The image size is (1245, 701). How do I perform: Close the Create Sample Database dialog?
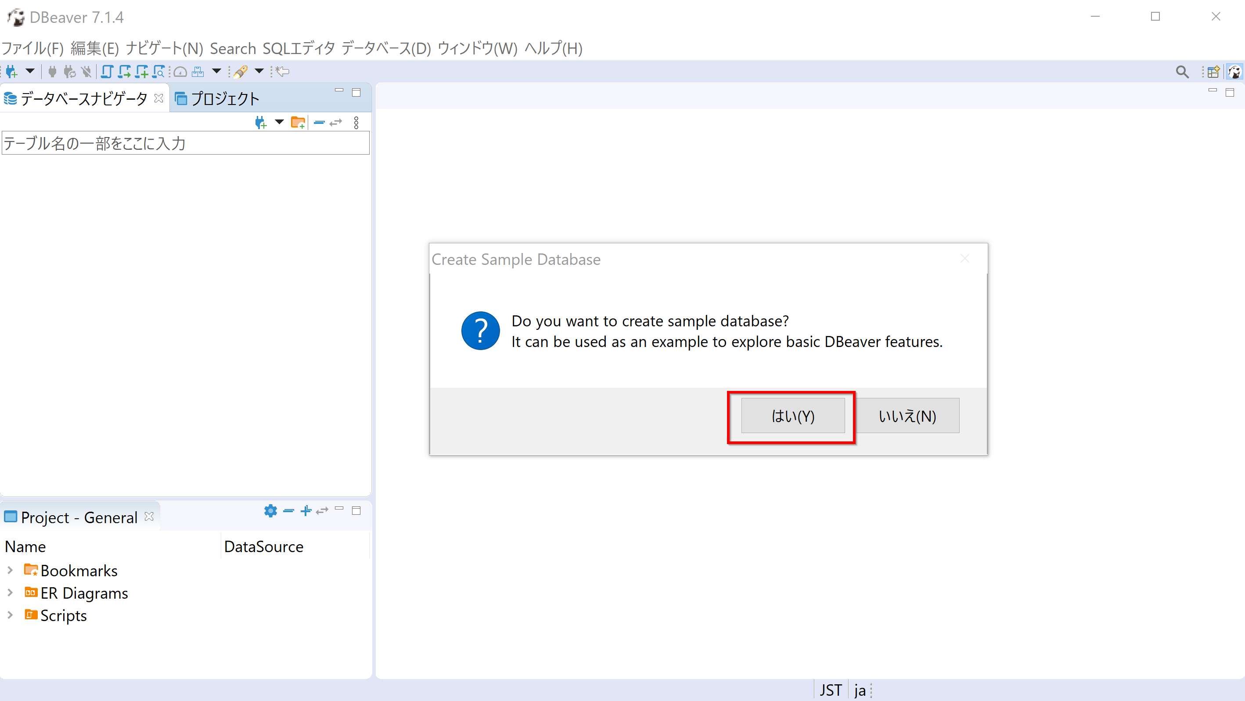[964, 259]
